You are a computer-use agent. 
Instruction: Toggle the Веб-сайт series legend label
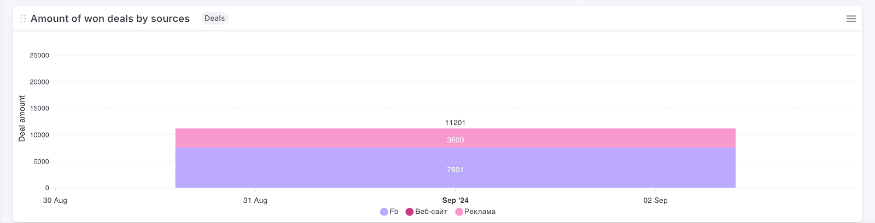coord(431,212)
